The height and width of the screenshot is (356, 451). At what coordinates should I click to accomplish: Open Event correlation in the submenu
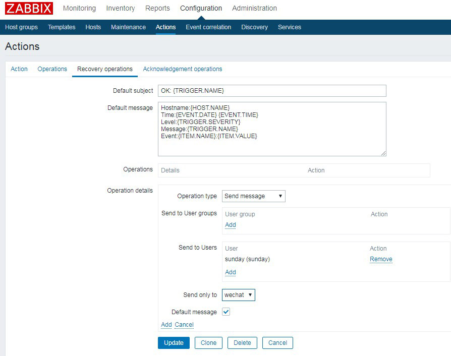[x=208, y=27]
